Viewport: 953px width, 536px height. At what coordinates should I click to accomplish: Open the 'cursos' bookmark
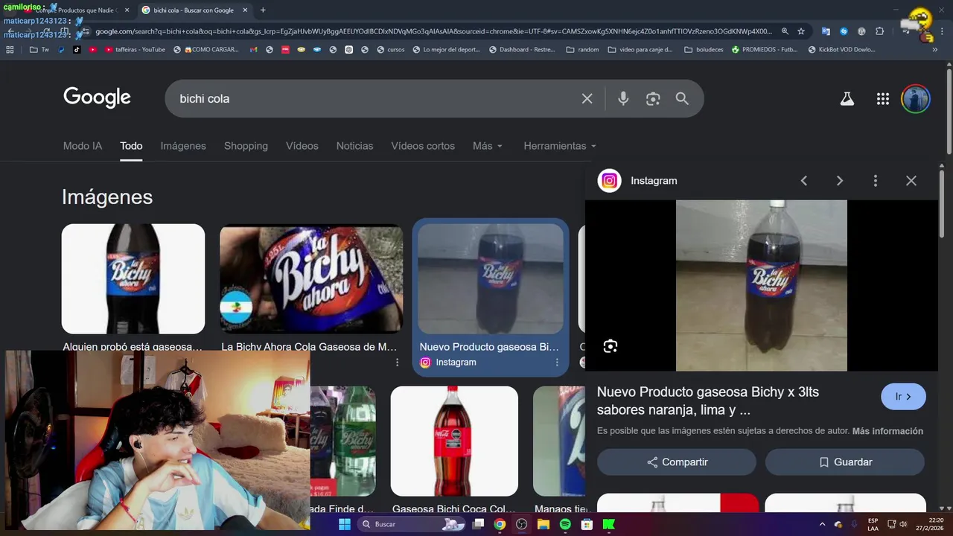391,50
